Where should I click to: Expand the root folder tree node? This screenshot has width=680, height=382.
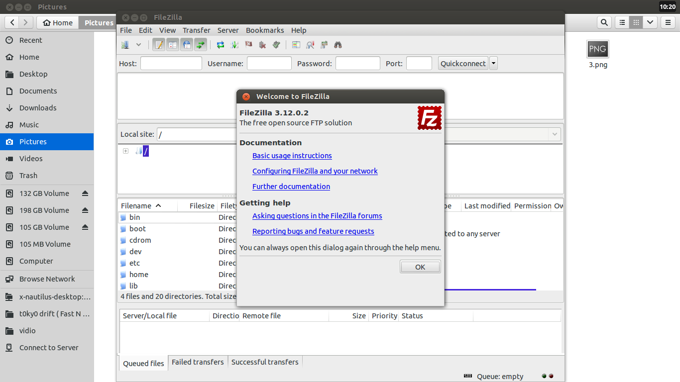tap(125, 151)
